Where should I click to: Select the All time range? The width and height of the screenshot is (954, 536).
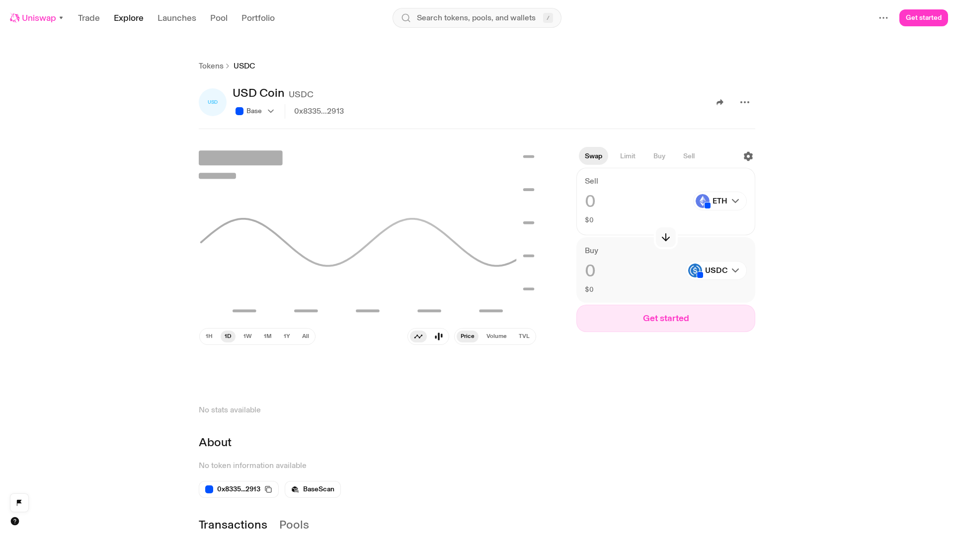[x=306, y=336]
